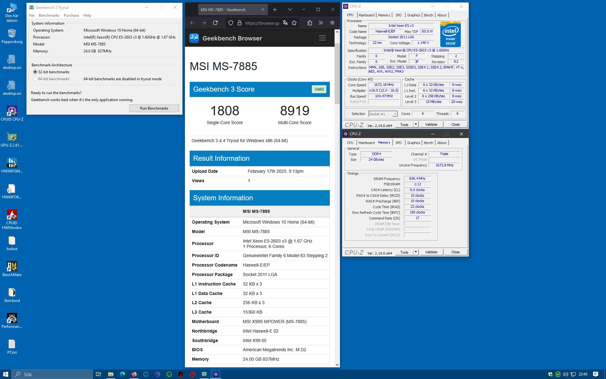606x379 pixels.
Task: Click Tools button in upper CPU-Z window
Action: (404, 124)
